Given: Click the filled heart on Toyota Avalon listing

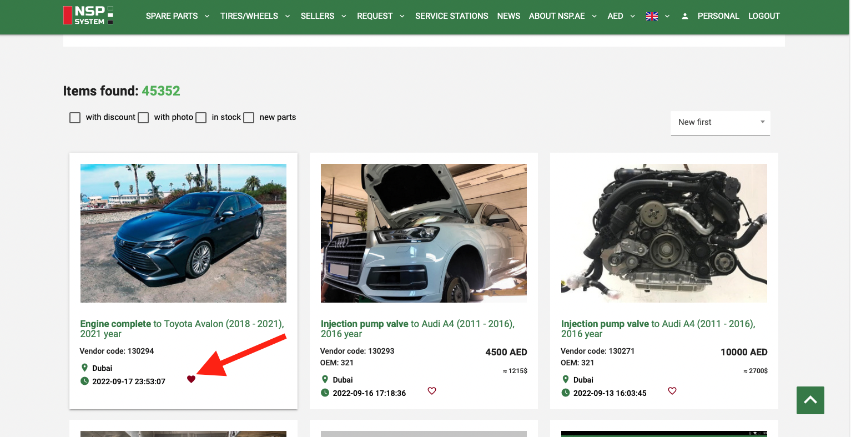Looking at the screenshot, I should pos(191,379).
